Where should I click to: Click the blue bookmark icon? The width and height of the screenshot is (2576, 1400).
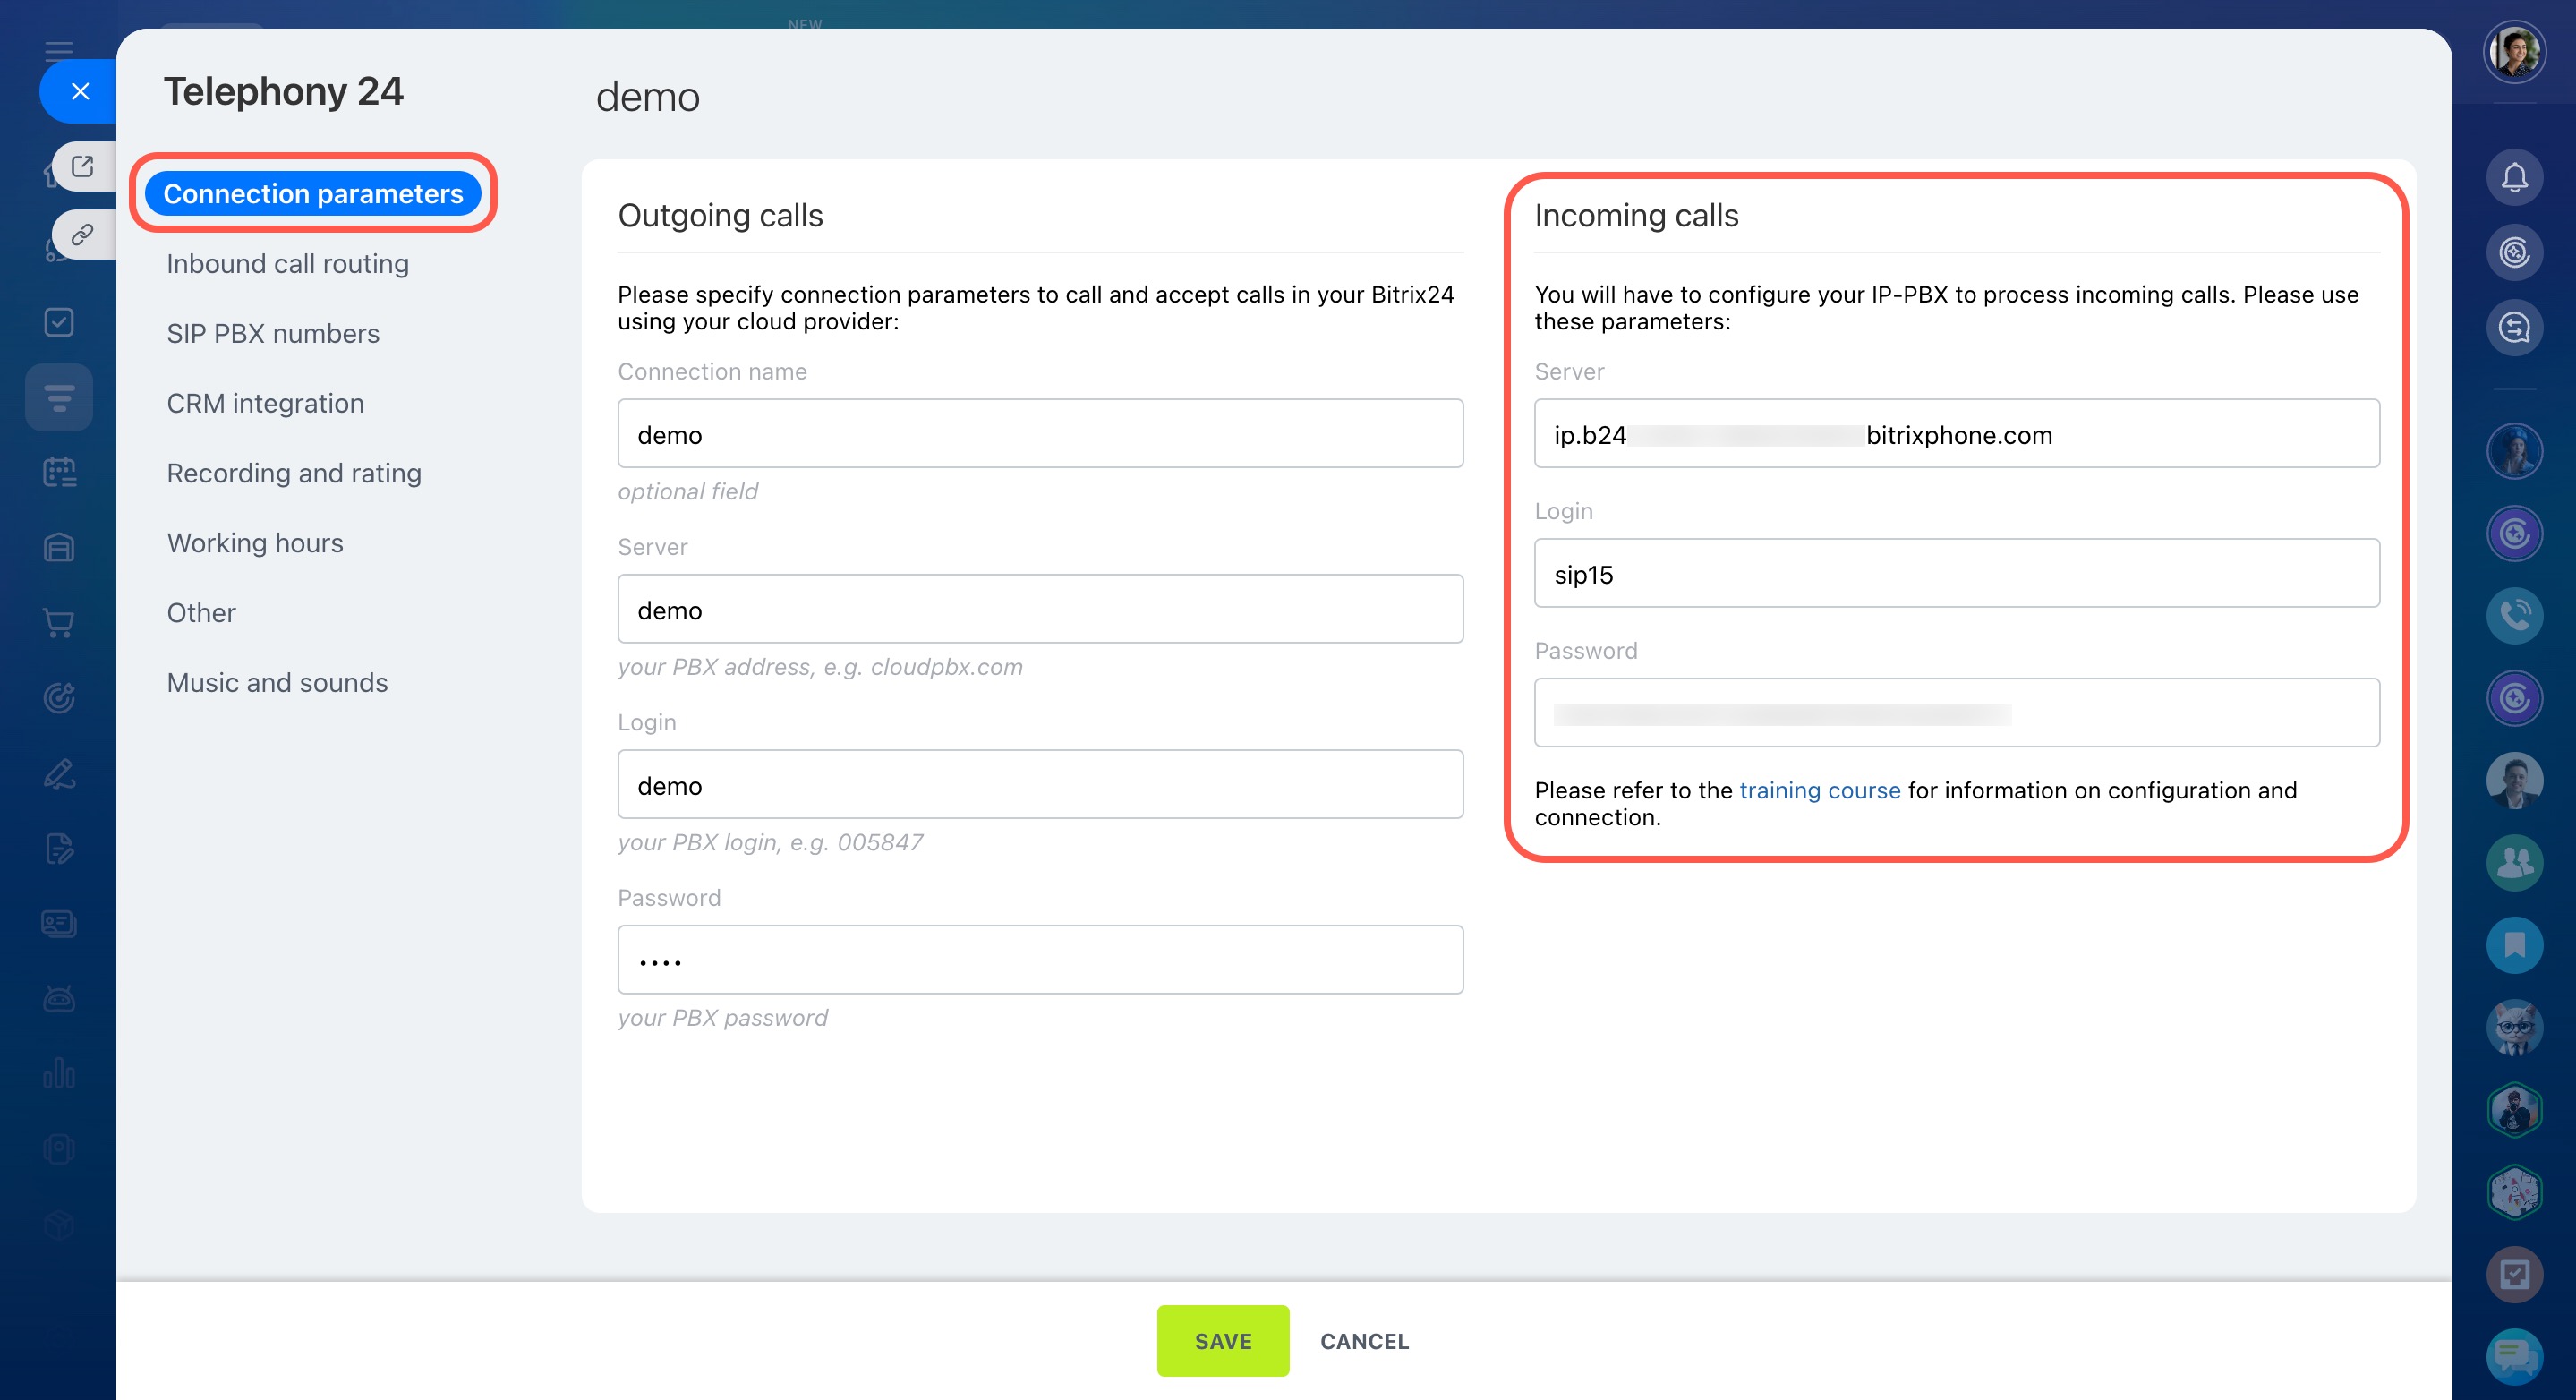[2514, 944]
